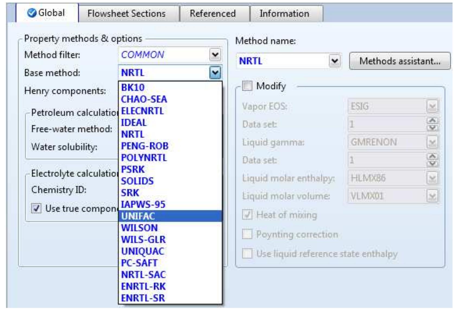Click the Methods assistant button
The image size is (454, 309).
pyautogui.click(x=400, y=61)
